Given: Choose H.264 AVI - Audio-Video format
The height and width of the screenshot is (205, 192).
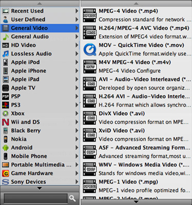Looking at the screenshot, I should point(137,101).
